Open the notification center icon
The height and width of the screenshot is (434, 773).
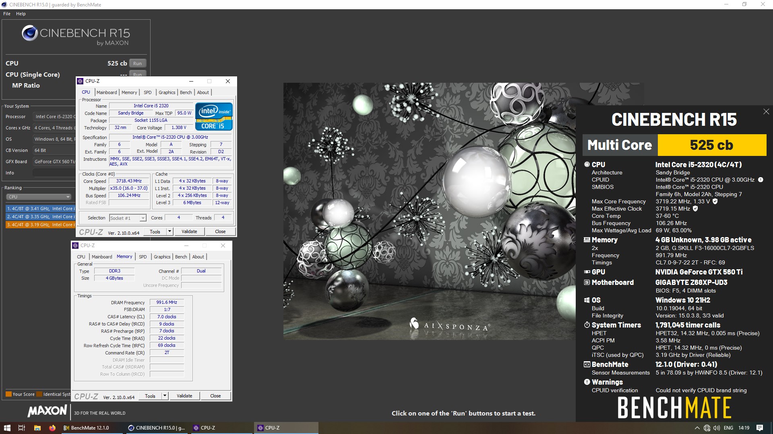760,428
